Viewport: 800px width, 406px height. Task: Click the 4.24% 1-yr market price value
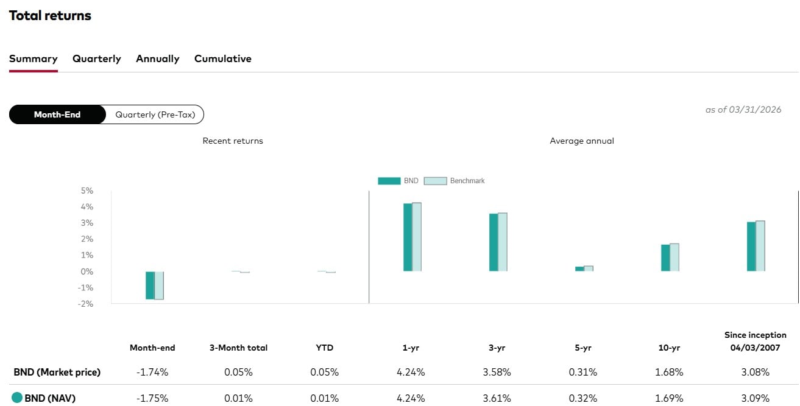tap(411, 372)
